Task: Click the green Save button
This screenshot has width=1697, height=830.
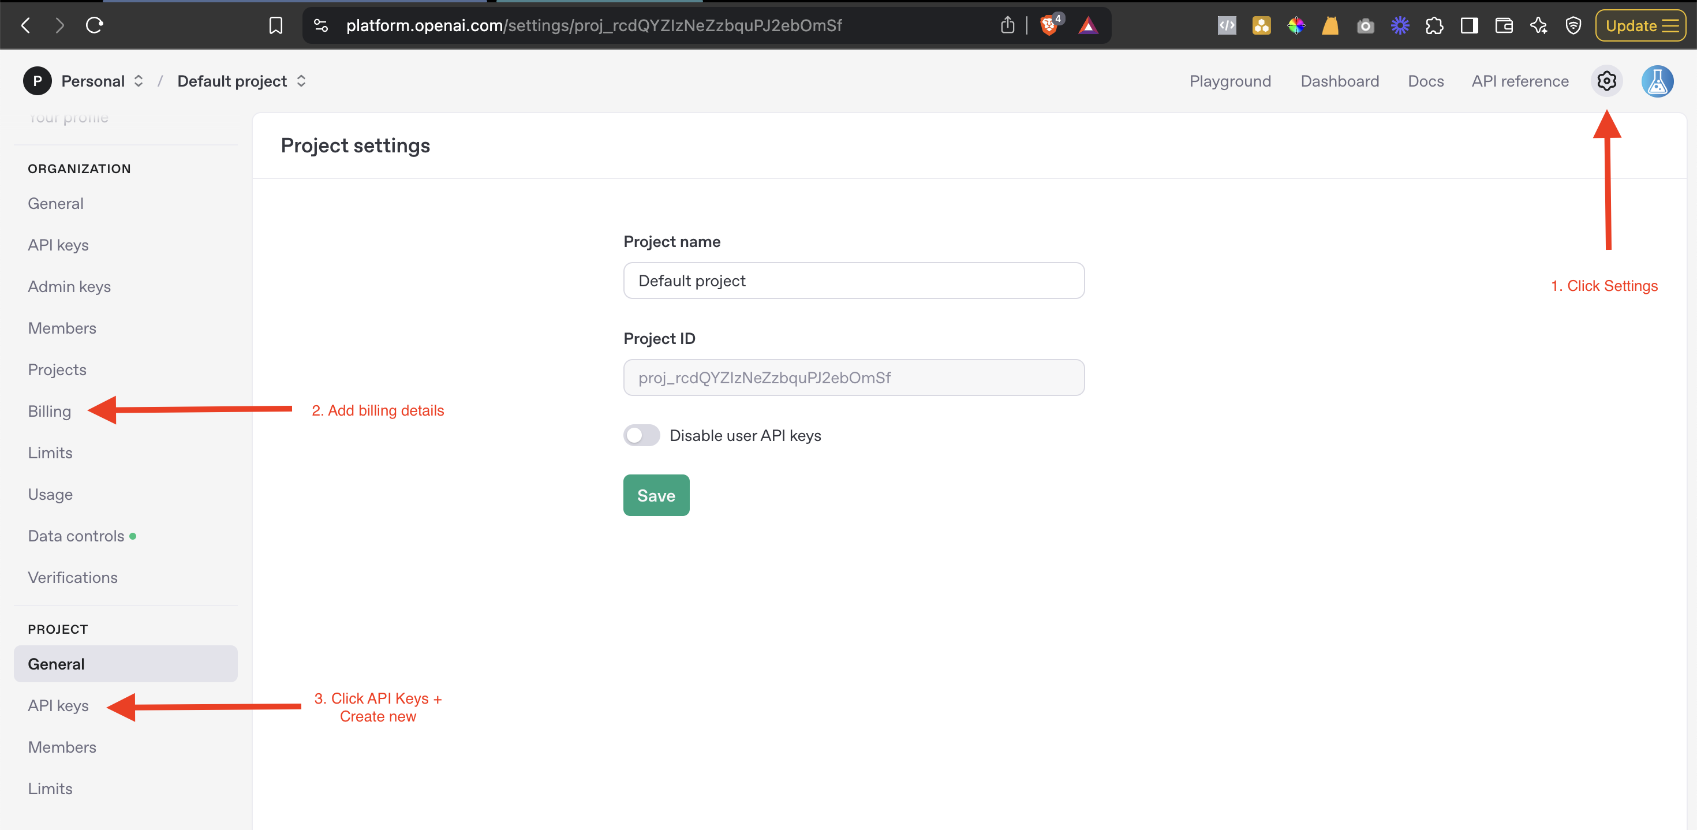Action: pos(656,495)
